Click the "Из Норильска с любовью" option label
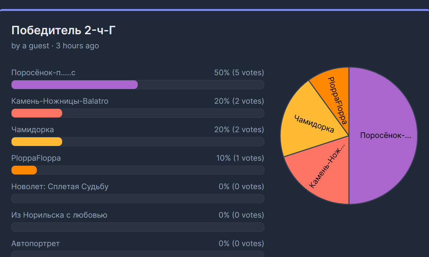The image size is (429, 257). click(59, 215)
